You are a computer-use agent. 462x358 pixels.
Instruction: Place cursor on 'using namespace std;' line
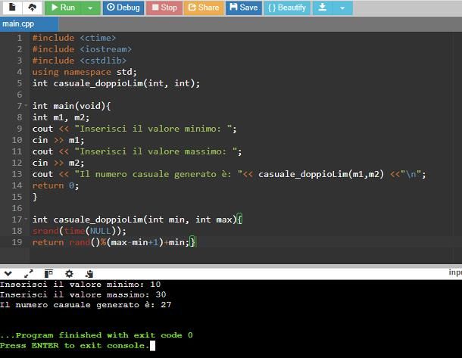[x=85, y=72]
